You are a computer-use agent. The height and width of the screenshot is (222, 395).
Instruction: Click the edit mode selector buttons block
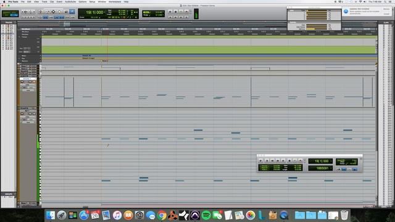coord(10,14)
